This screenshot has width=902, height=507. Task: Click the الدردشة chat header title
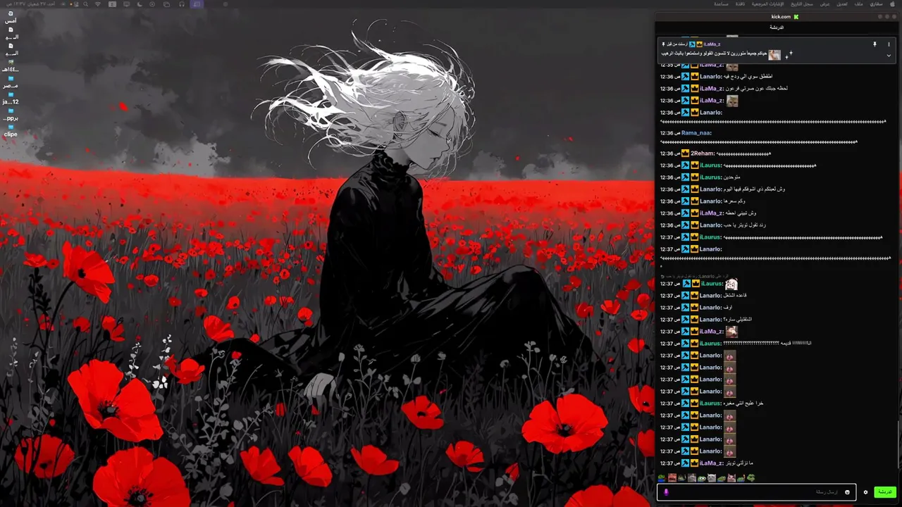776,27
